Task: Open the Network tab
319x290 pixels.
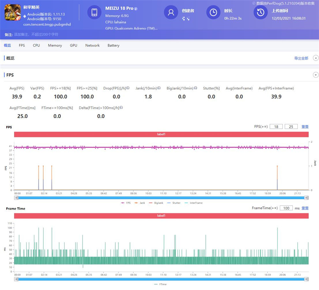Action: pos(93,45)
